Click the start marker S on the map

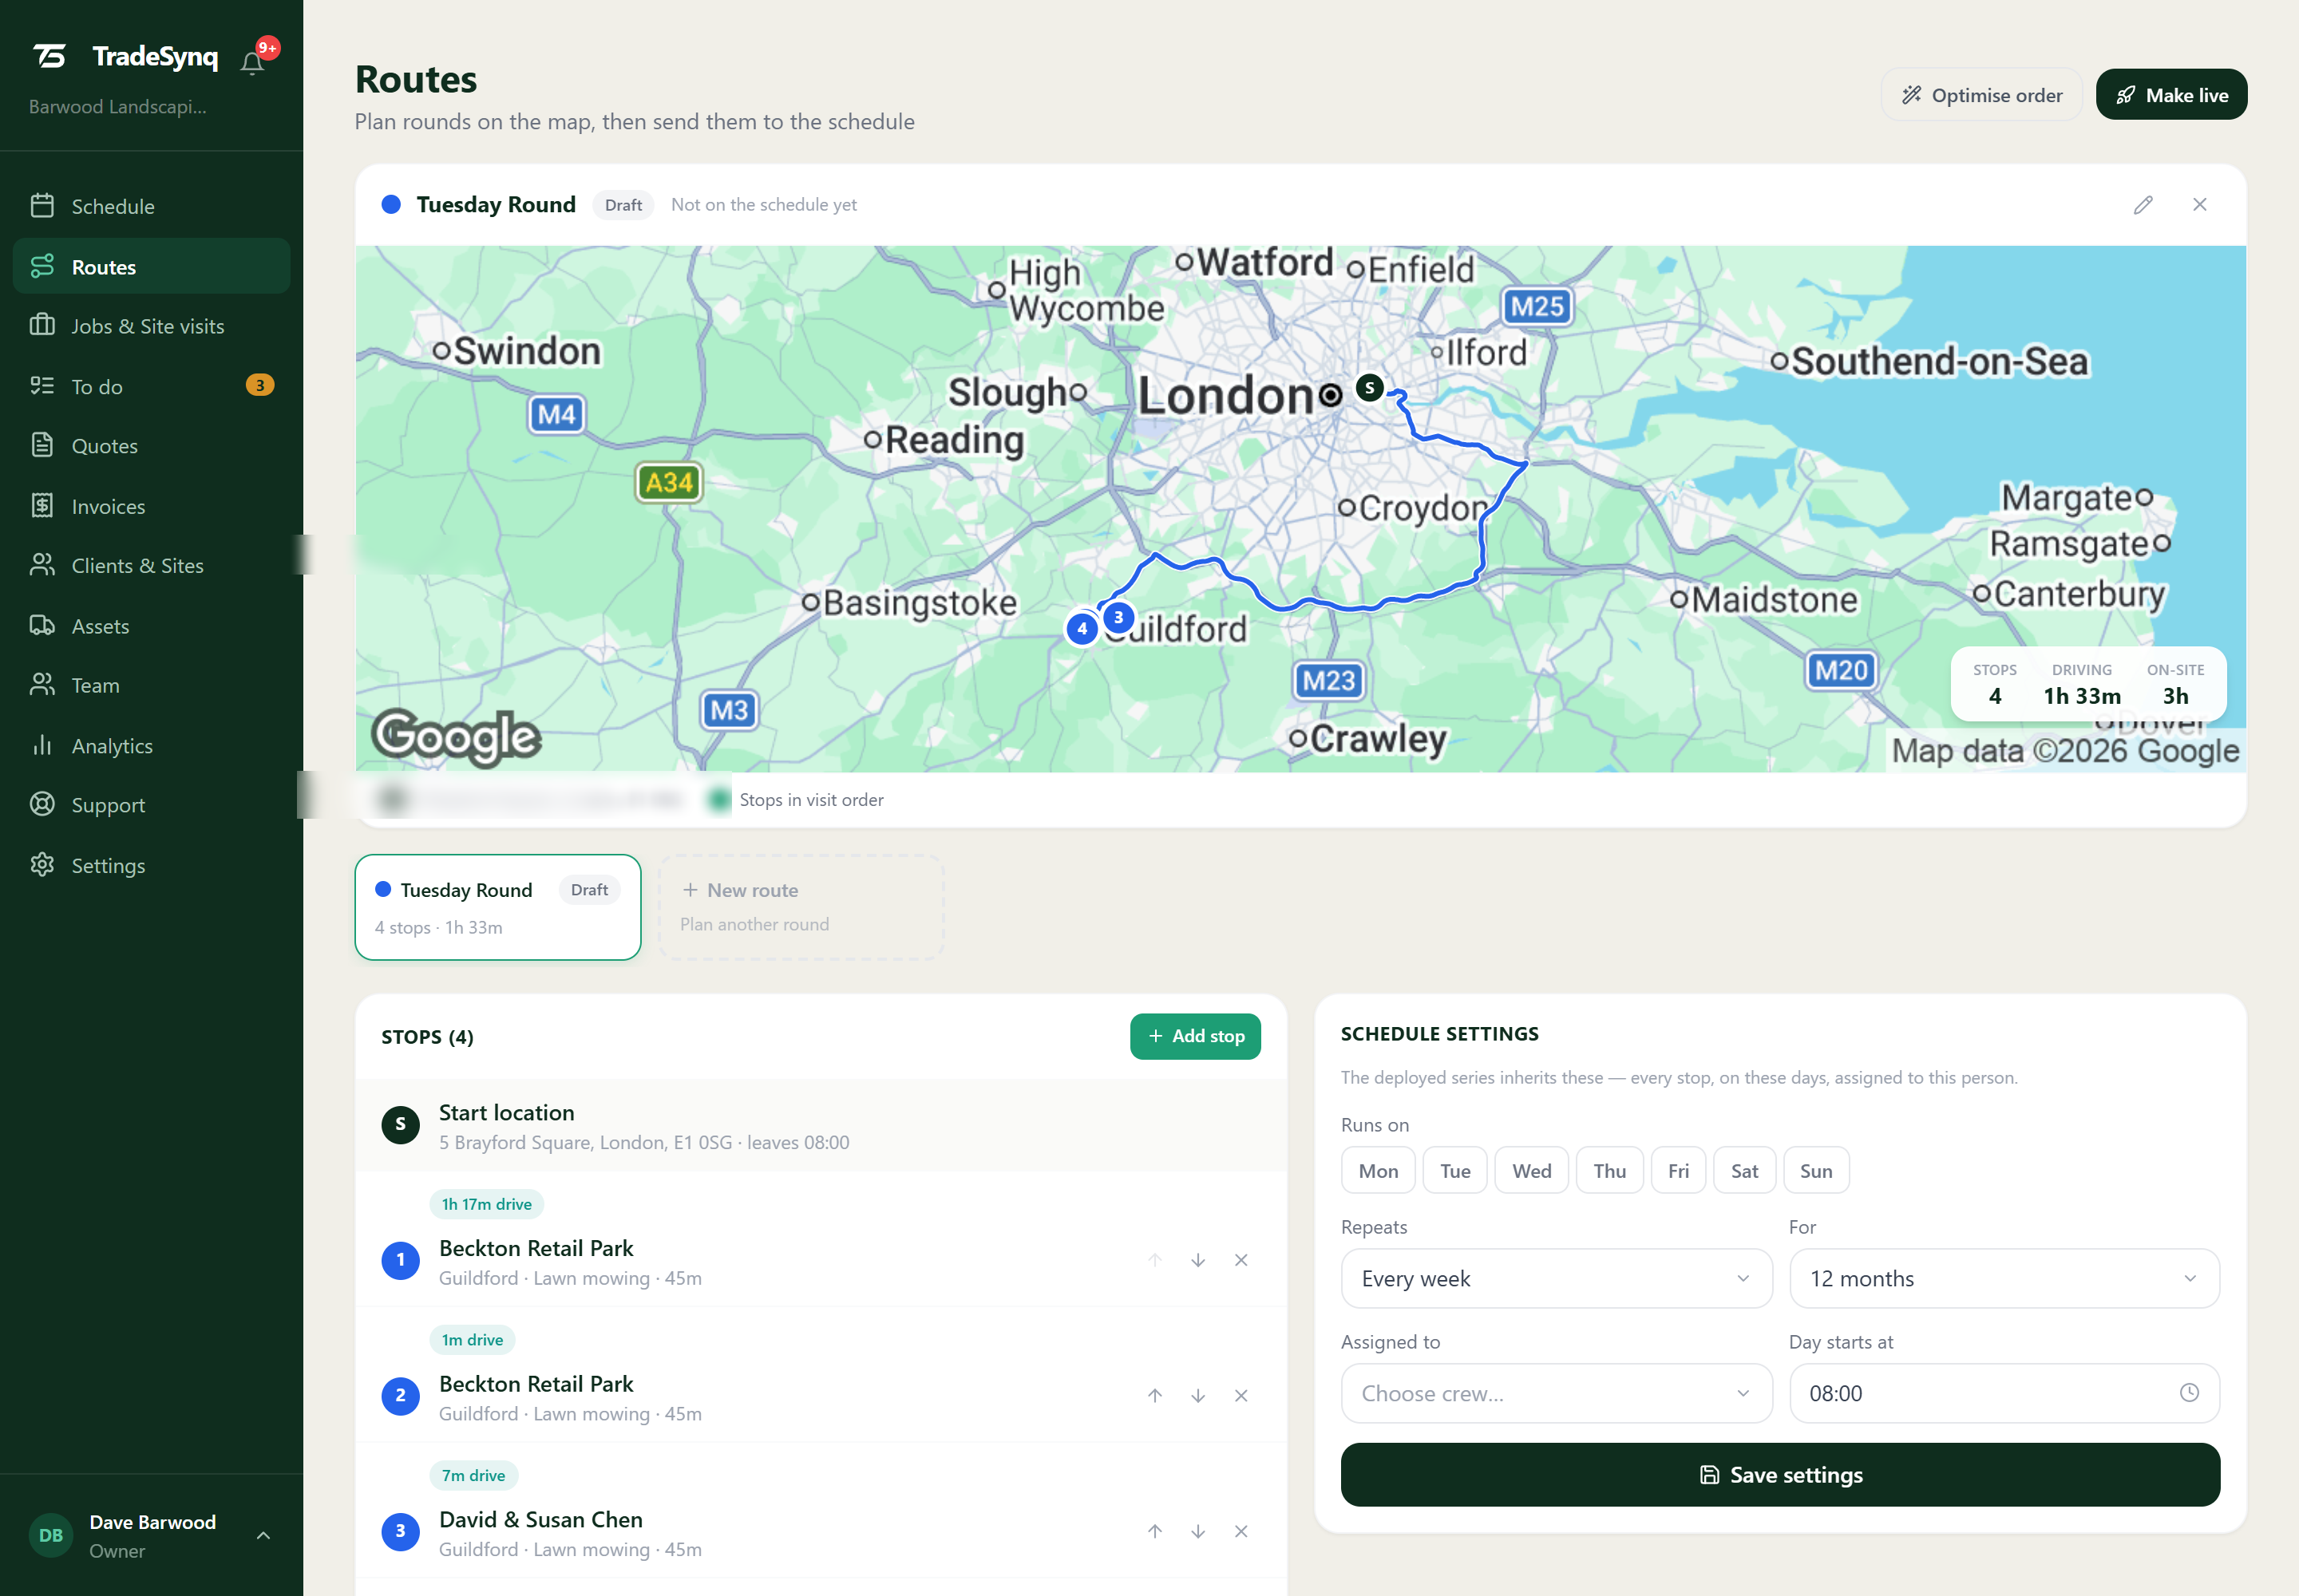[1370, 388]
